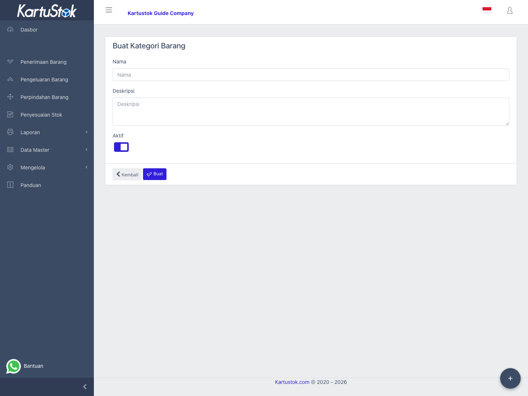Go to Dasbor menu item
The height and width of the screenshot is (396, 528).
47,30
